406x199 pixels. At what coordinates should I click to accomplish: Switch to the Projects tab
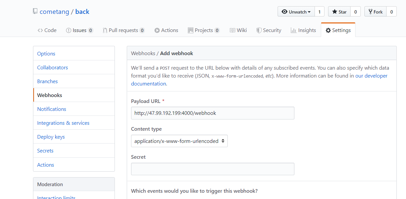point(204,30)
